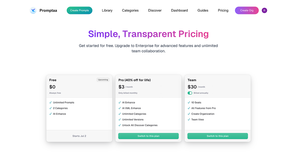Click the Upcoming badge on Free plan
Image resolution: width=296 pixels, height=154 pixels.
click(103, 80)
